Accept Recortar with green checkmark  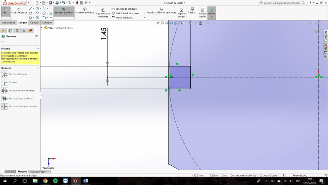3,42
